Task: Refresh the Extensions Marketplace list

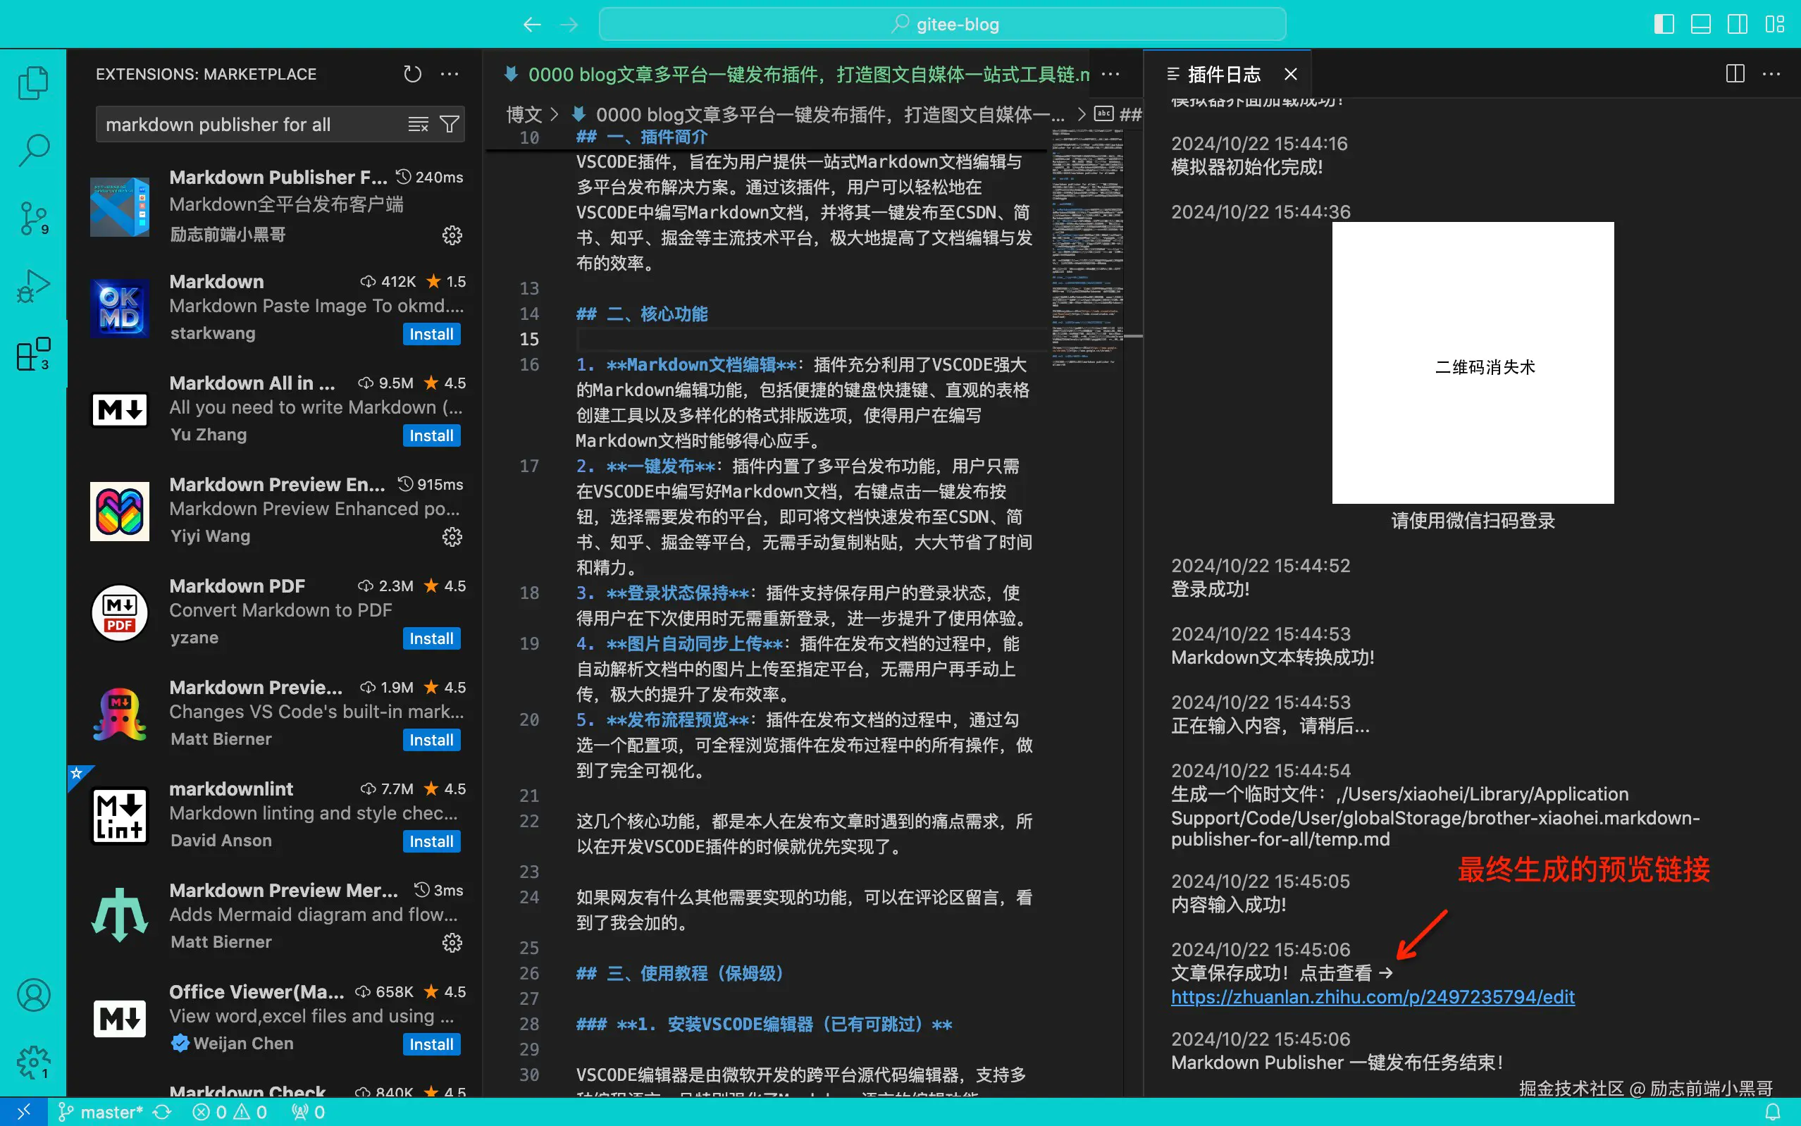Action: coord(411,74)
